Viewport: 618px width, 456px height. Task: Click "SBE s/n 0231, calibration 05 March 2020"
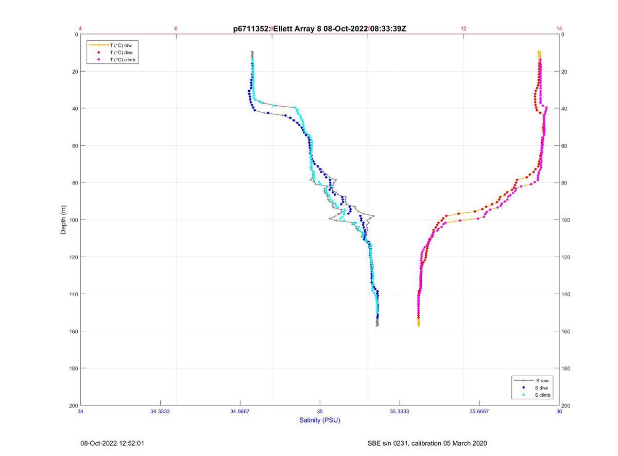(427, 443)
